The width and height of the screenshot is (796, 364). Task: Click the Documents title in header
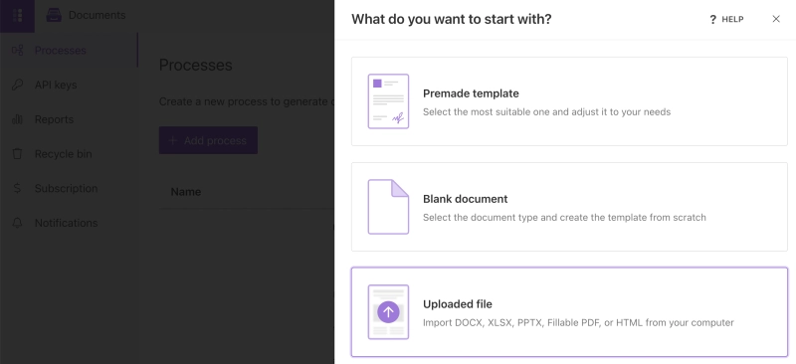pos(97,15)
